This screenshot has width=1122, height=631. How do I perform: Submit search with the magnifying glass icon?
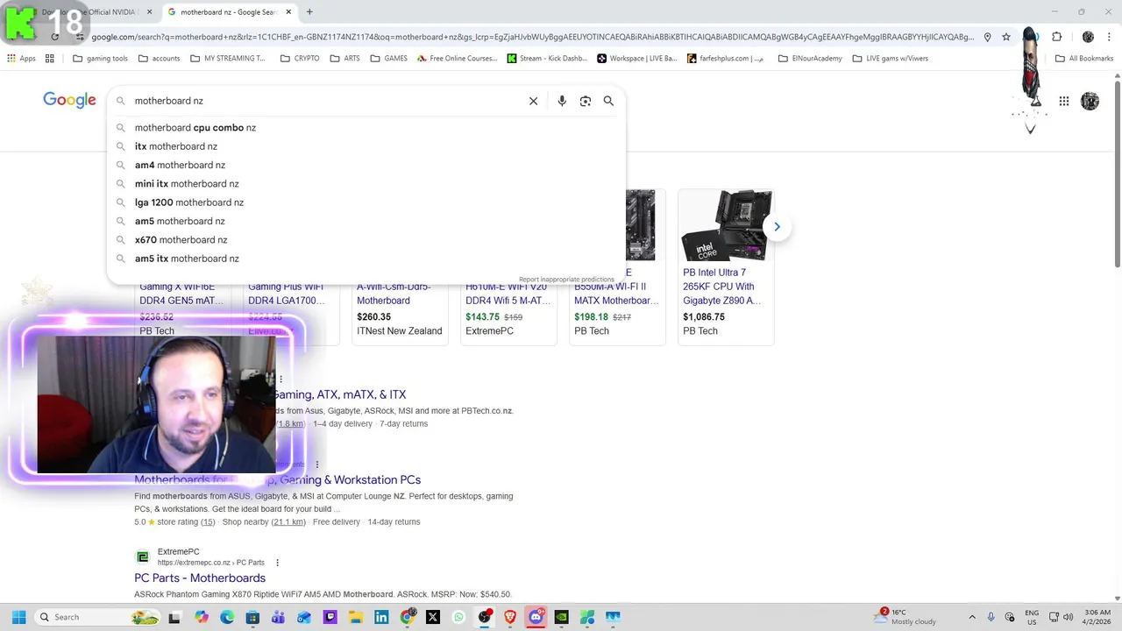(608, 101)
